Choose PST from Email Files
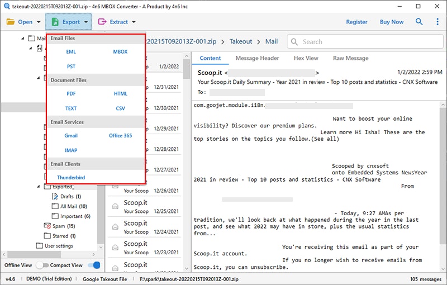This screenshot has height=285, width=447. pyautogui.click(x=71, y=66)
